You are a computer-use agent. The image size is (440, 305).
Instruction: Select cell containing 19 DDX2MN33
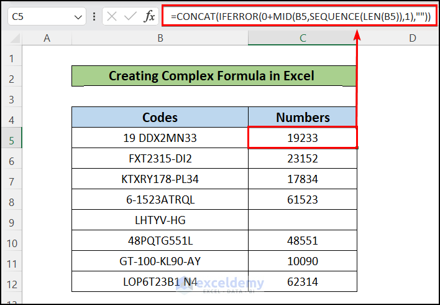coord(160,138)
